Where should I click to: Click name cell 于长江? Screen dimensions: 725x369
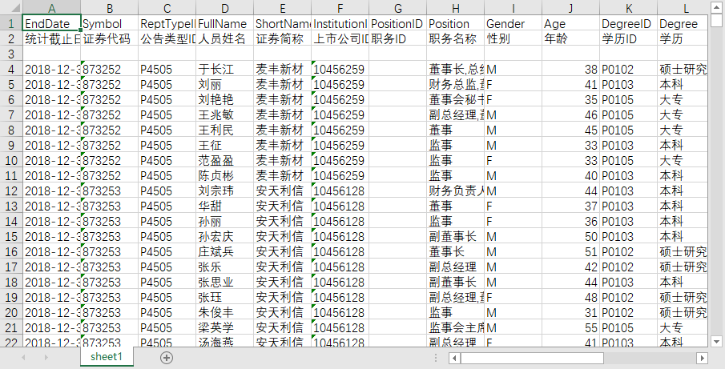(225, 70)
